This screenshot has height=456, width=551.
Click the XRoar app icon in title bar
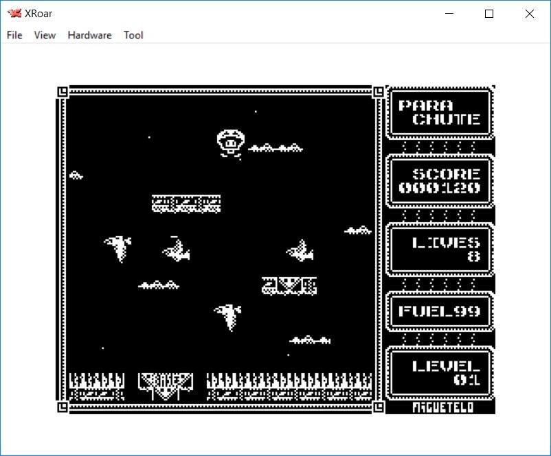pos(14,14)
